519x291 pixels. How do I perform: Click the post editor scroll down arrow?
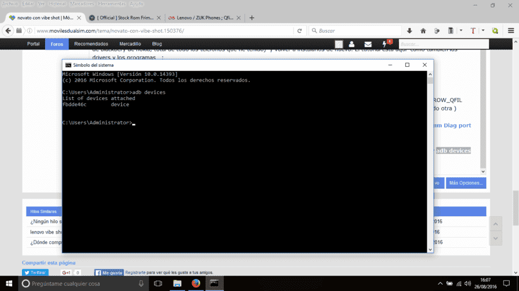tap(483, 171)
